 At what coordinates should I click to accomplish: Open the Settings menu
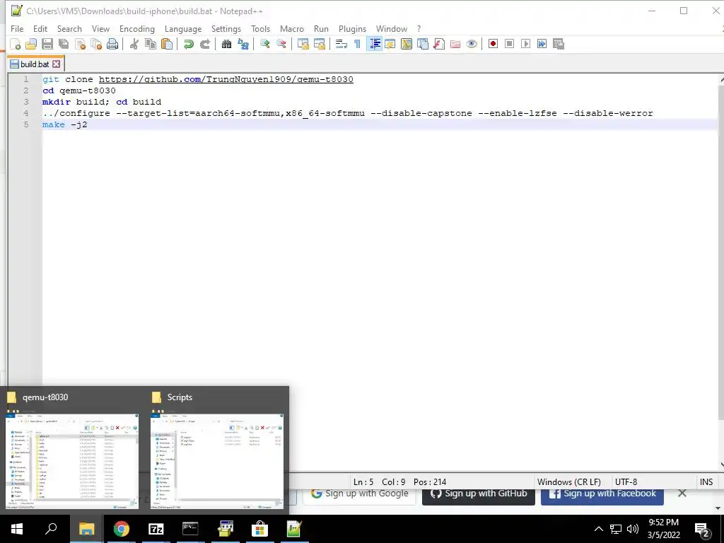pyautogui.click(x=226, y=28)
